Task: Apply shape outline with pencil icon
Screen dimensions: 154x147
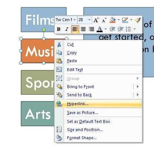Action: 125,20
